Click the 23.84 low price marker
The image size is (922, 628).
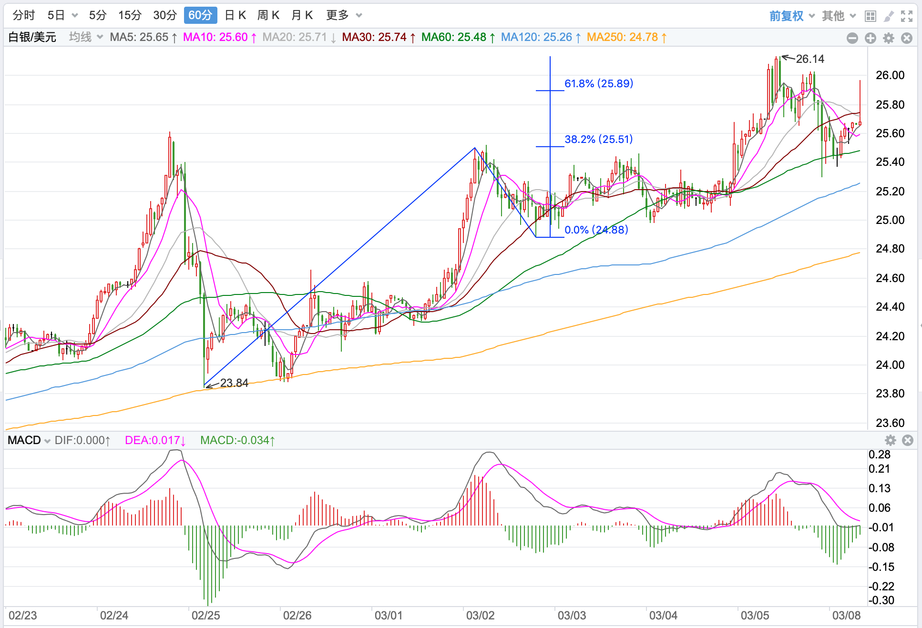[x=234, y=383]
